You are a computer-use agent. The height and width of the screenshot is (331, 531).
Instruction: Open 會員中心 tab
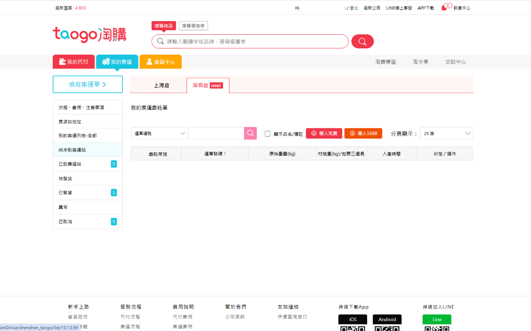[161, 62]
